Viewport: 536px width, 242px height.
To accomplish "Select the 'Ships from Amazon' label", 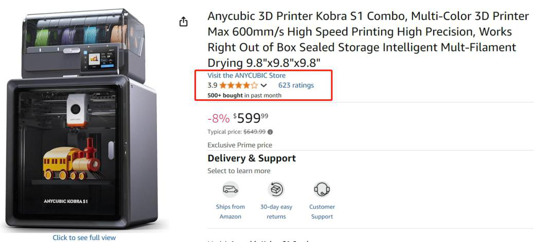I will click(x=230, y=212).
